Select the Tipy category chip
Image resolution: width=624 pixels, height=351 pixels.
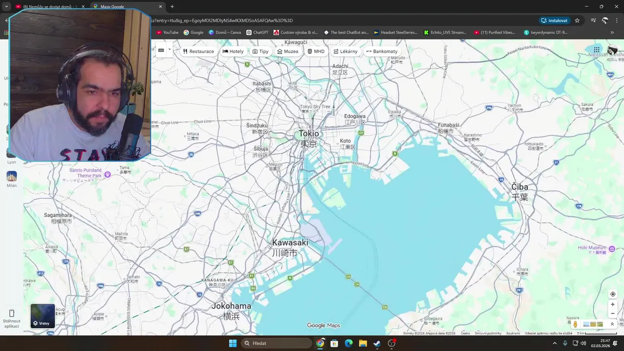pyautogui.click(x=260, y=51)
